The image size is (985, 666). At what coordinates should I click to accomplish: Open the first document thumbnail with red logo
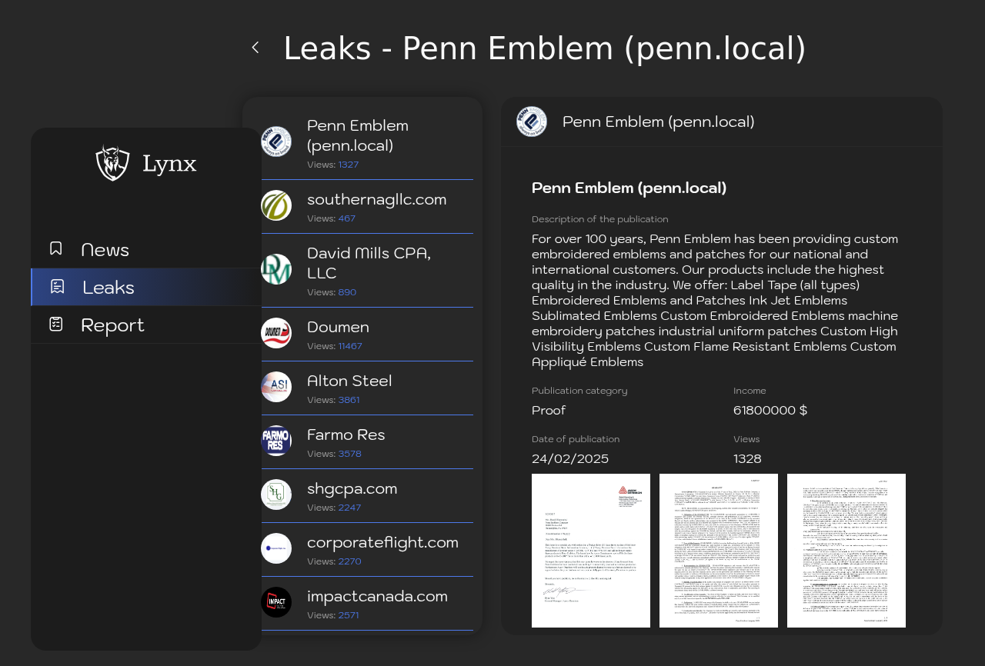click(591, 551)
